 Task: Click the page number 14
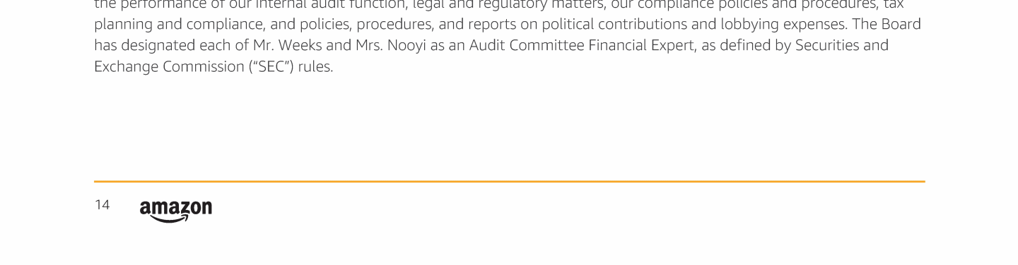(x=102, y=205)
